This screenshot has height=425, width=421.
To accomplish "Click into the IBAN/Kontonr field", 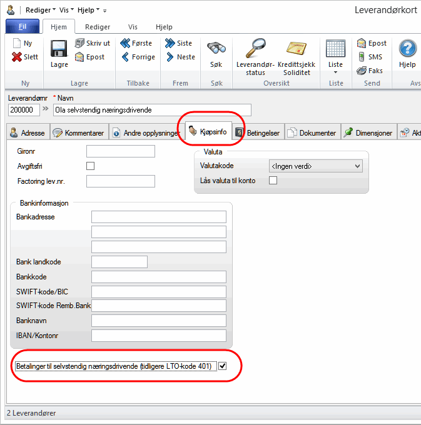I will 158,336.
